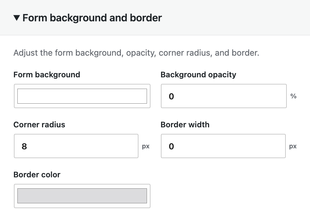The image size is (310, 222).
Task: Select the "Border color" label
Action: point(37,175)
